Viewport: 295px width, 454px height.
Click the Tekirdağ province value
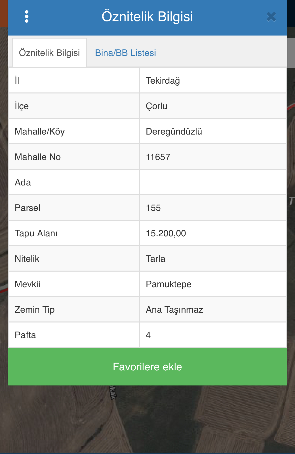pyautogui.click(x=163, y=81)
